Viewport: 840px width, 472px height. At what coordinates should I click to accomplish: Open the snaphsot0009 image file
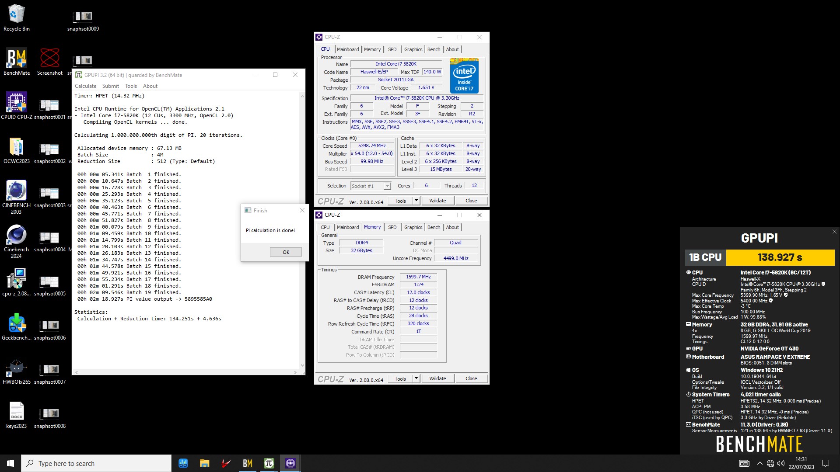83,21
